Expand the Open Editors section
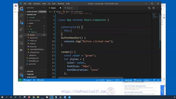This screenshot has height=99, width=176. pyautogui.click(x=36, y=12)
